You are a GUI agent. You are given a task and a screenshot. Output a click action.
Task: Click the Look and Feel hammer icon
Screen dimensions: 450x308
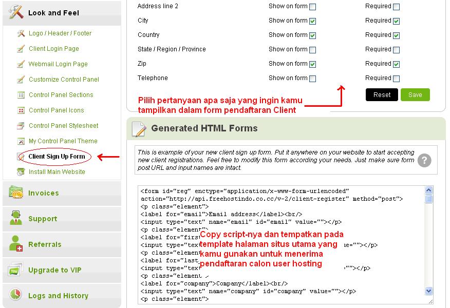(x=16, y=12)
